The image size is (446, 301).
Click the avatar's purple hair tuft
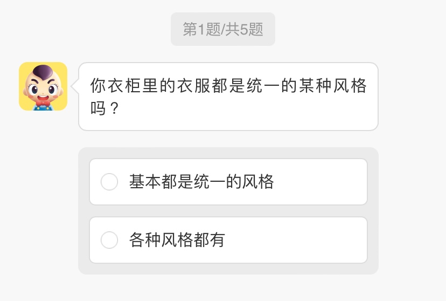coord(42,71)
